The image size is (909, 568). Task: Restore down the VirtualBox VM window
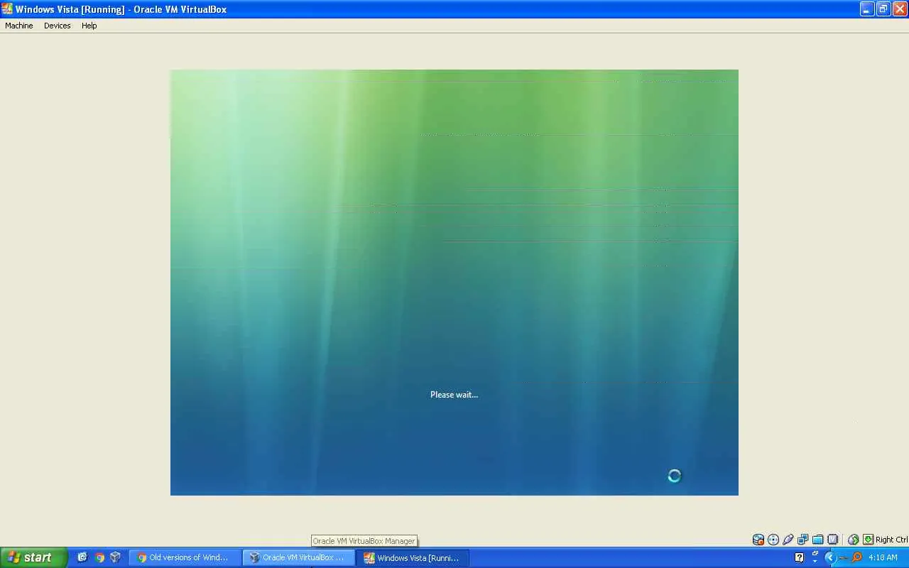point(883,9)
